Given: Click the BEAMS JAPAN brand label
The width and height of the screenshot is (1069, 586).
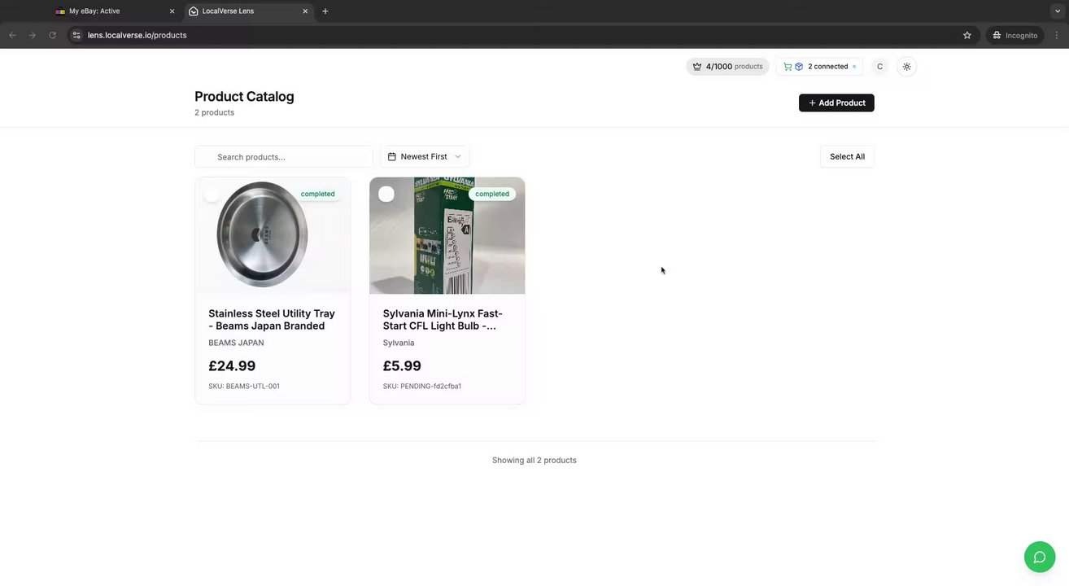Looking at the screenshot, I should pos(236,343).
